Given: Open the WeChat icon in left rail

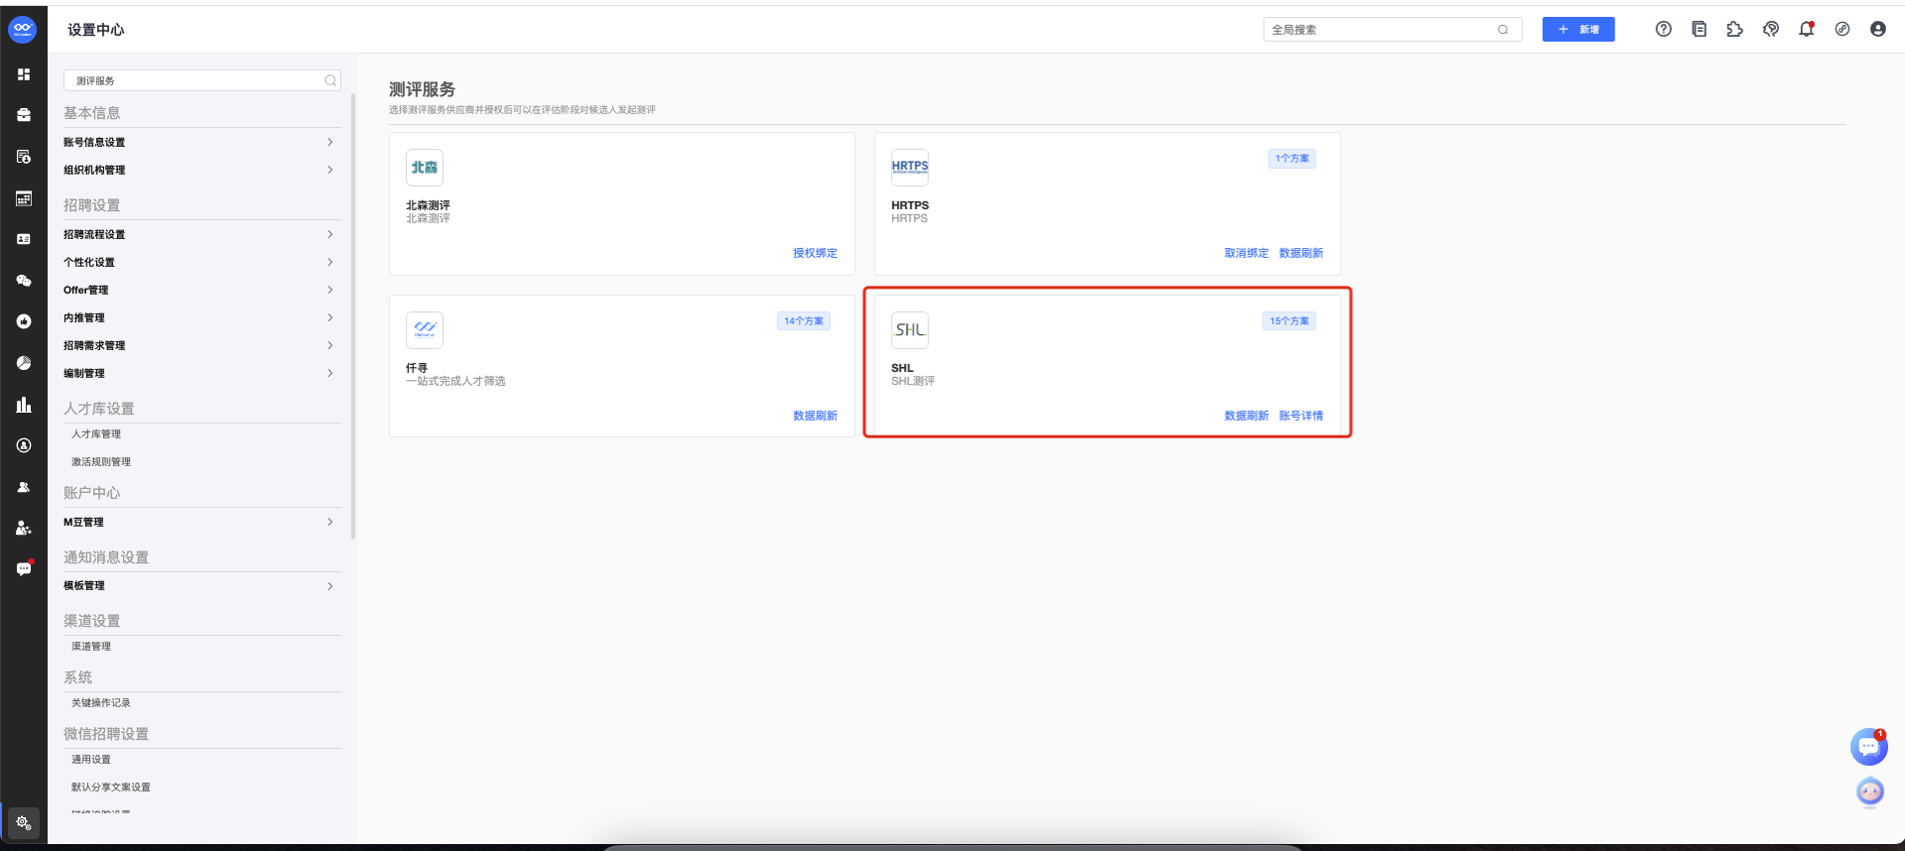Looking at the screenshot, I should pos(24,281).
